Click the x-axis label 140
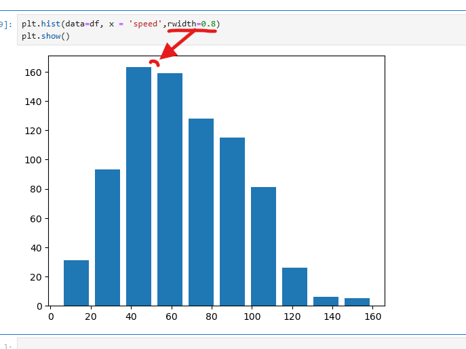Screen dimensions: 466x349 pyautogui.click(x=332, y=316)
